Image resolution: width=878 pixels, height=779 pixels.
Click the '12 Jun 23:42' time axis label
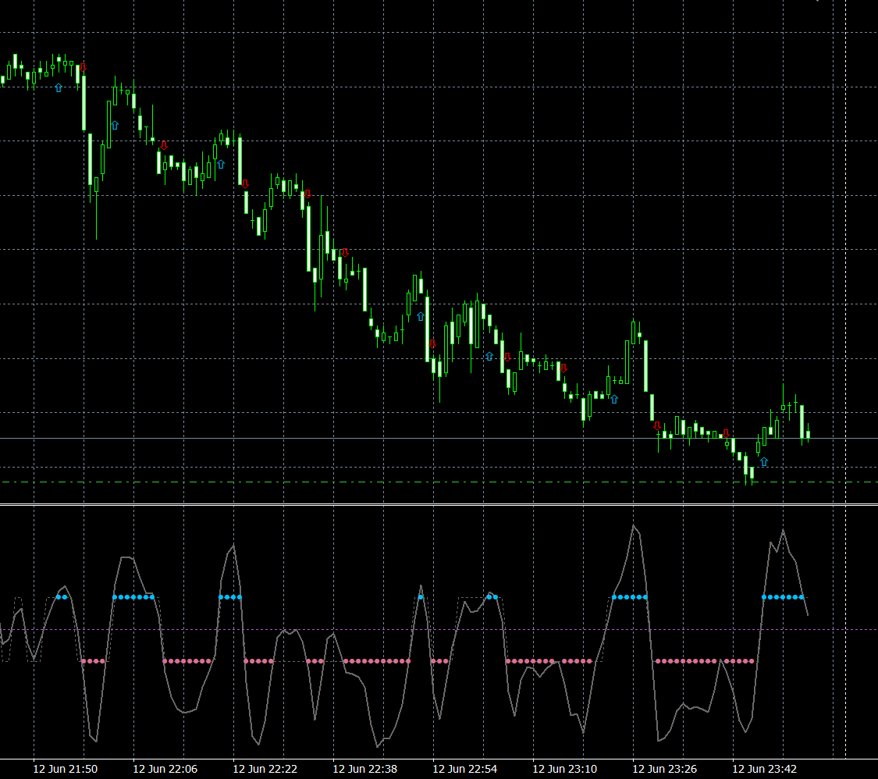pyautogui.click(x=764, y=769)
